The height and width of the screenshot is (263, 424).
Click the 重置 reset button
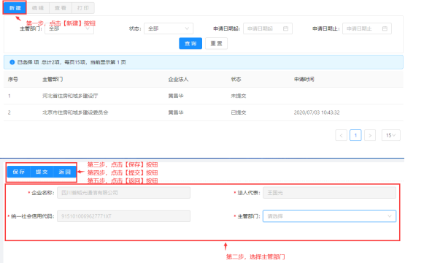tap(216, 43)
